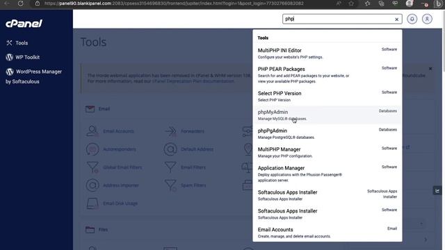Open Email Accounts search result
This screenshot has height=250, width=445.
tap(327, 233)
